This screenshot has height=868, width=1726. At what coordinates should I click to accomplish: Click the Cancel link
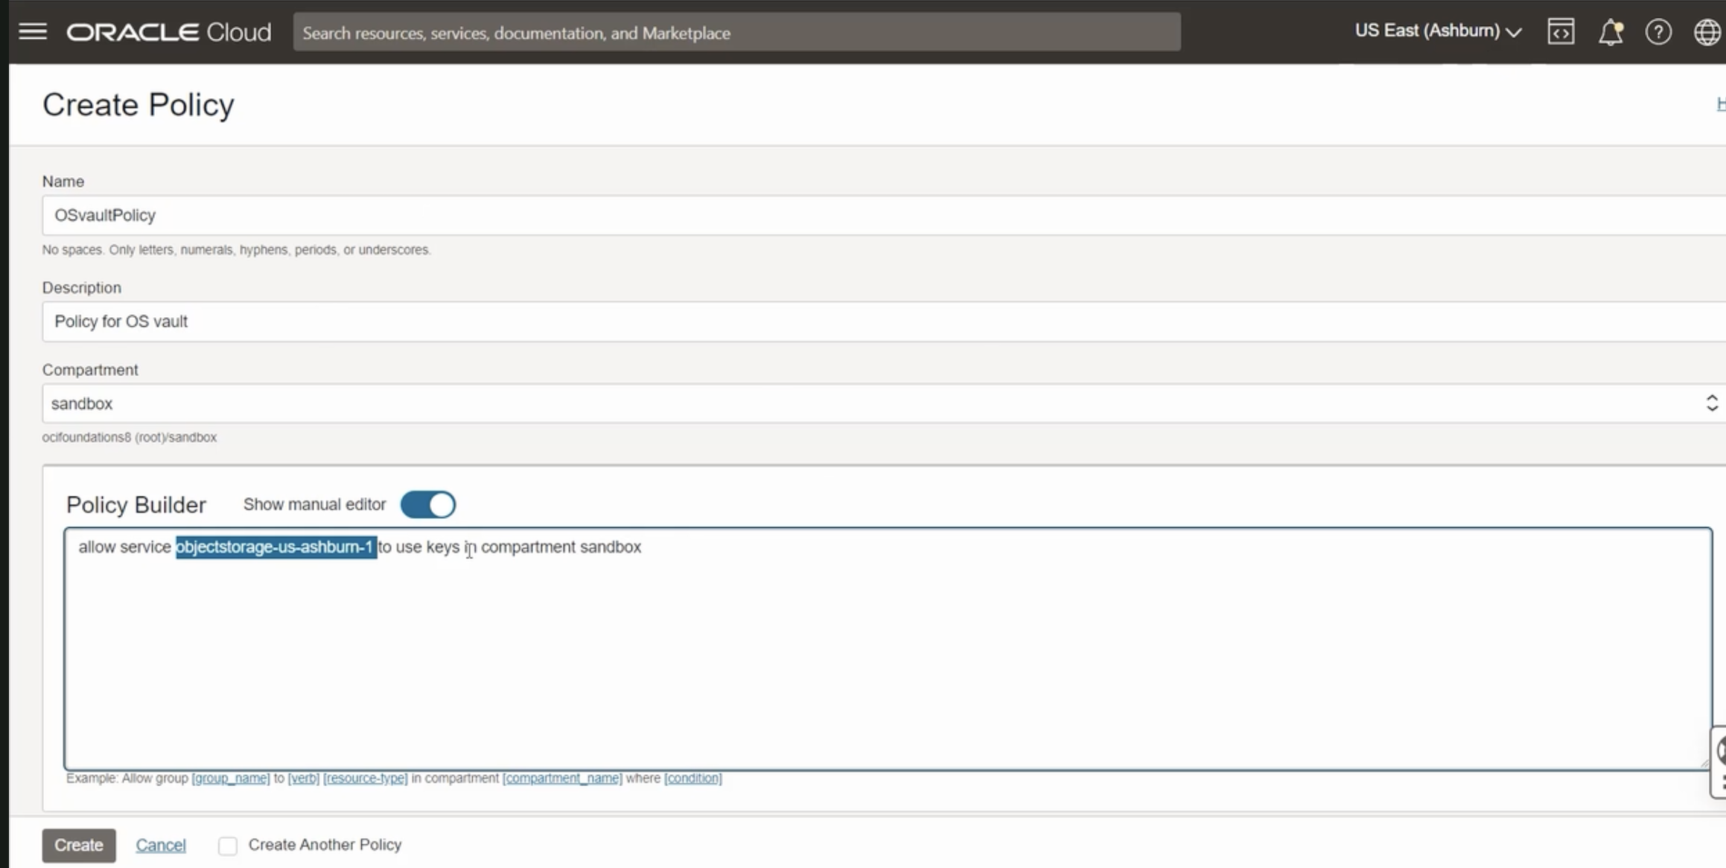160,845
